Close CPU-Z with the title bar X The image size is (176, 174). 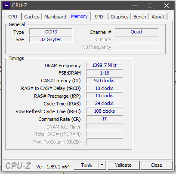167,6
